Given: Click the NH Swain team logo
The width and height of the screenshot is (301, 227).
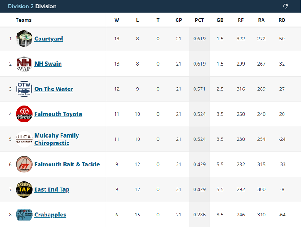Looking at the screenshot, I should click(x=24, y=64).
